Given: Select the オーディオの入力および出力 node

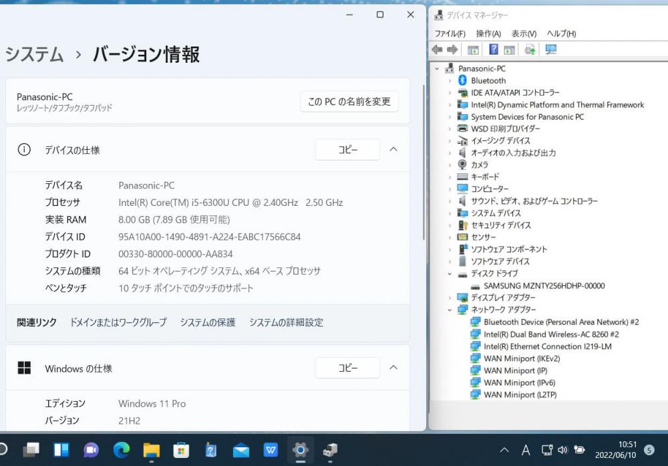Looking at the screenshot, I should [513, 152].
